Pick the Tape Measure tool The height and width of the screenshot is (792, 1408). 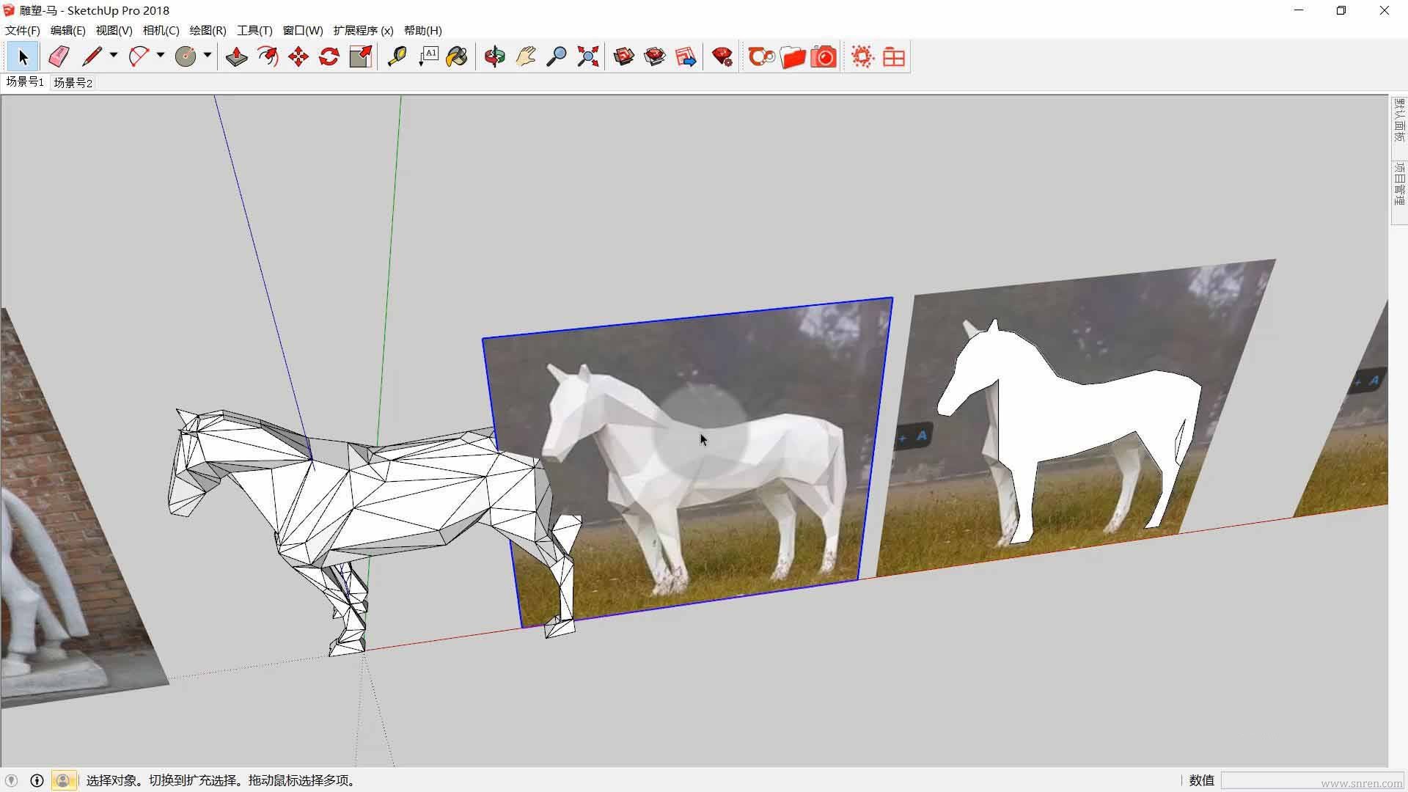[397, 56]
